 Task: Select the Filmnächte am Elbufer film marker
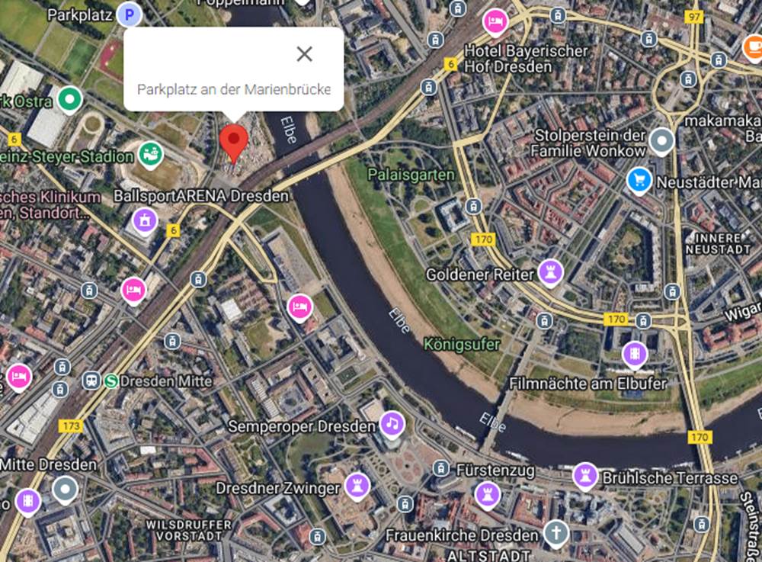635,355
